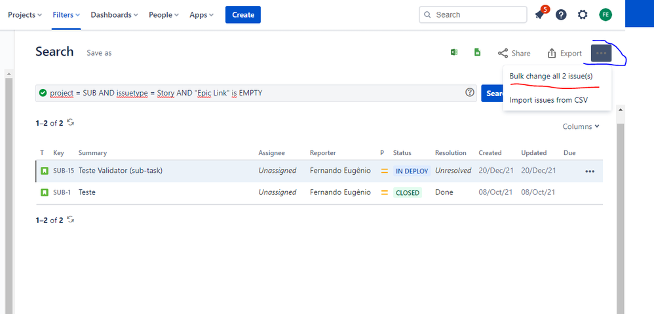Sort by the Summary column header

[92, 153]
